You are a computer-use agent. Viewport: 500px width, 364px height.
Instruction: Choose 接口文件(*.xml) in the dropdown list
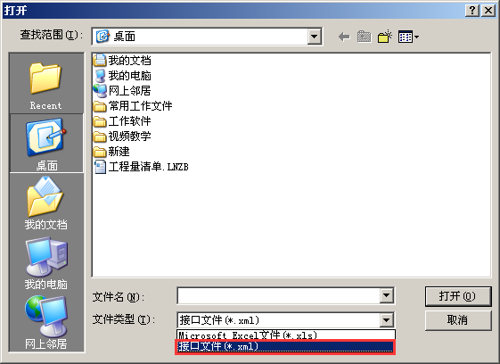286,346
